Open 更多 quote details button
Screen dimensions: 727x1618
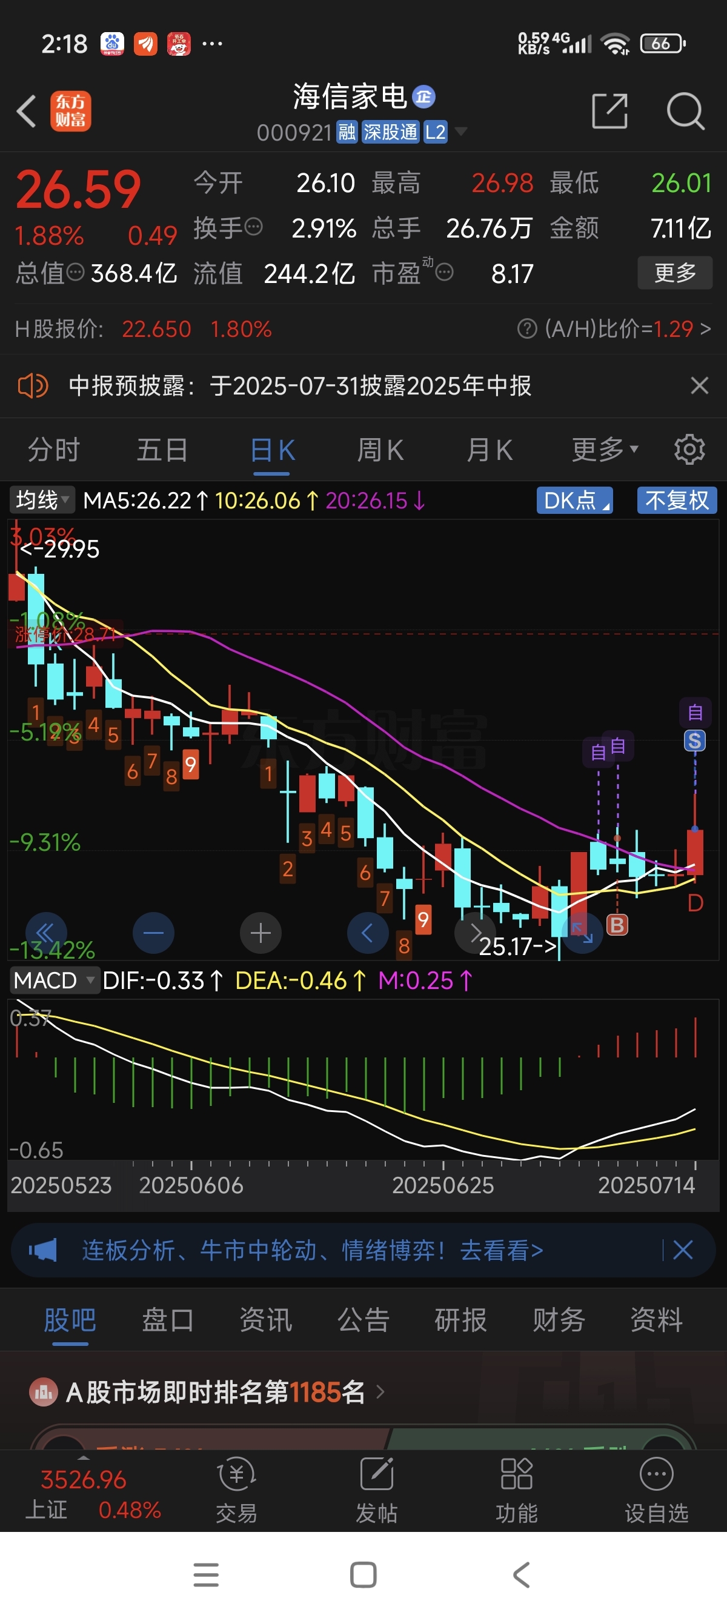(675, 272)
